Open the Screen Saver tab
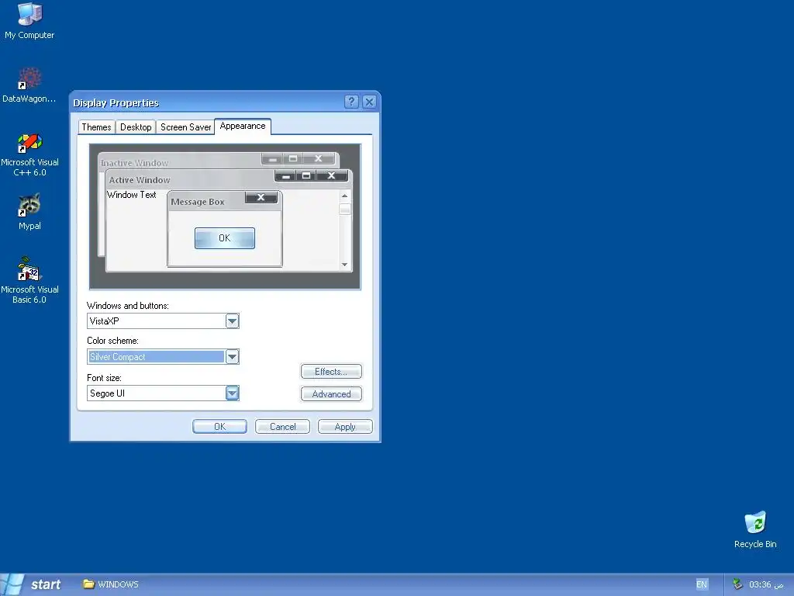 (185, 127)
